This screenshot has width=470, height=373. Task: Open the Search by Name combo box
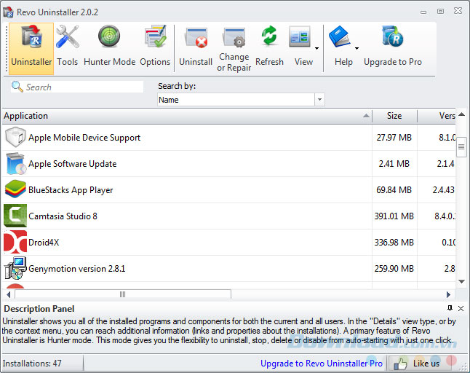click(241, 100)
